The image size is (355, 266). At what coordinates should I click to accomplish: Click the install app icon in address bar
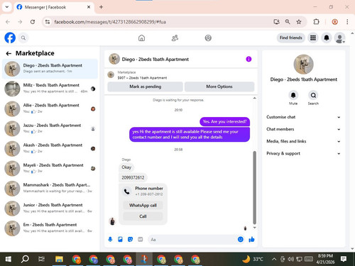pos(276,22)
